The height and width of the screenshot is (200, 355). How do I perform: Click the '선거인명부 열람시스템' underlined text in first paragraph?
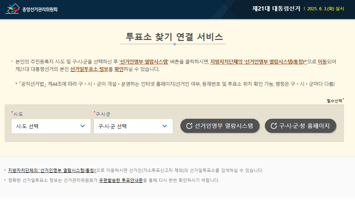pyautogui.click(x=144, y=61)
